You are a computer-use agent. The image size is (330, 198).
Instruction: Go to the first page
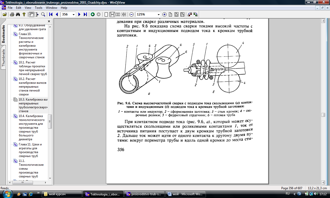[x=51, y=14]
